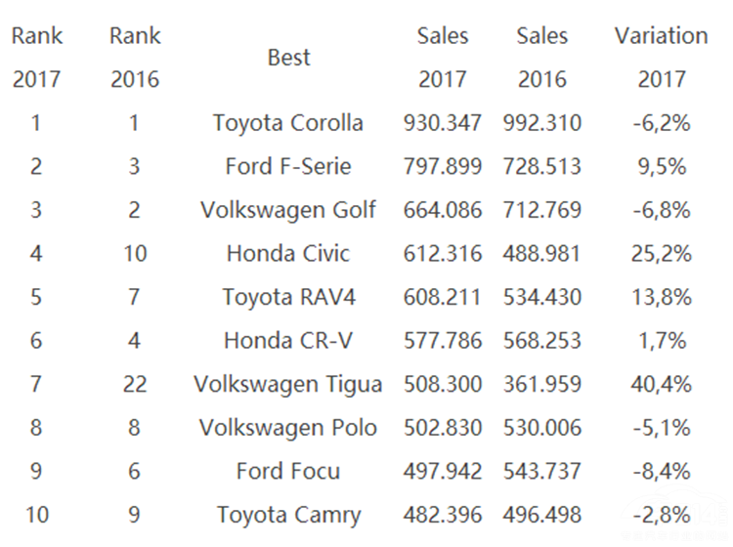Click the Volkswagen Tigua model name
The width and height of the screenshot is (733, 547).
click(287, 384)
